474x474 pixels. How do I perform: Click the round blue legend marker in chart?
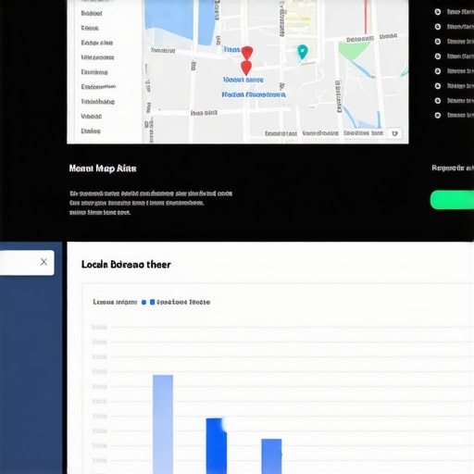point(143,302)
